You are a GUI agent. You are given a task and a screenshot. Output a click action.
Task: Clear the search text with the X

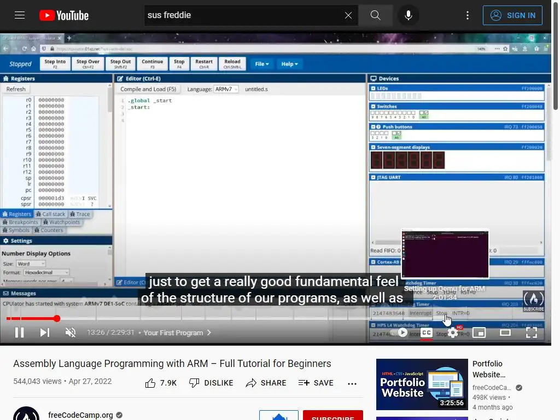pyautogui.click(x=348, y=15)
